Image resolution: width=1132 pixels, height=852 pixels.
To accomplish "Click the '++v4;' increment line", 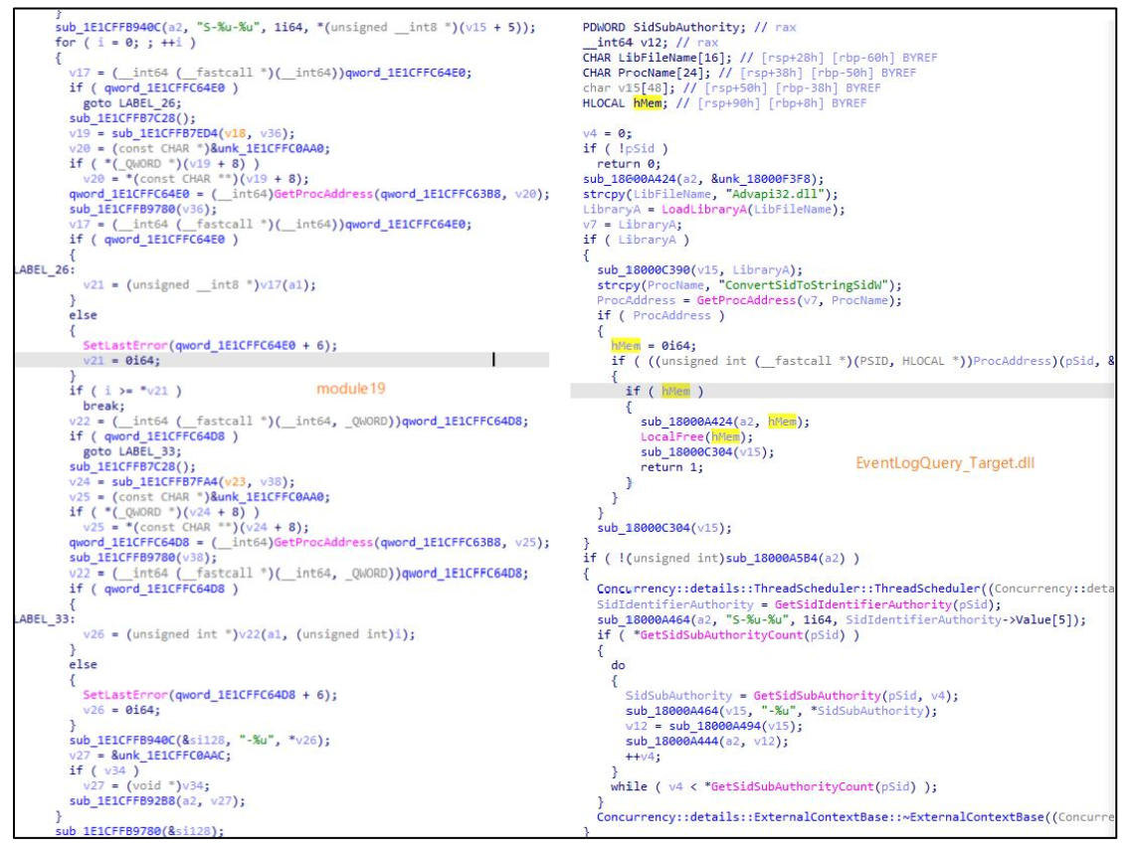I will click(644, 756).
